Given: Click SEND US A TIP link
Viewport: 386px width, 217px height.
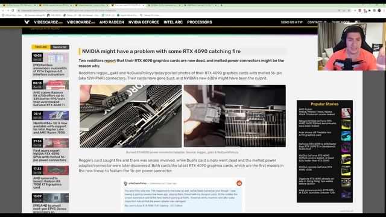Looking at the screenshot, I should [x=291, y=22].
